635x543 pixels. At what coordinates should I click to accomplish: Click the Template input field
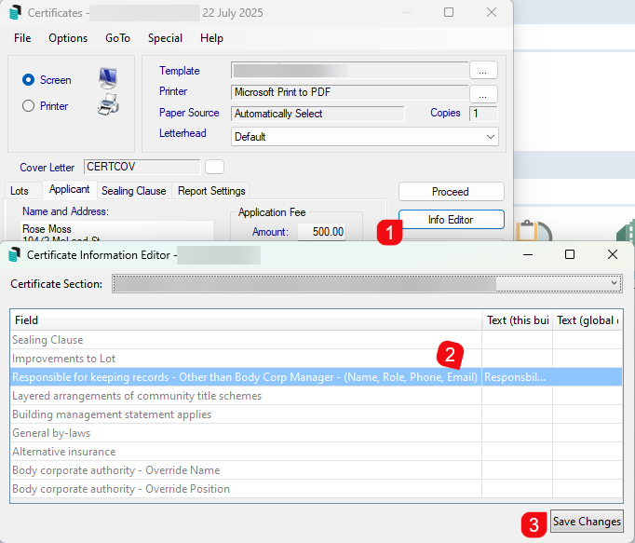point(350,70)
